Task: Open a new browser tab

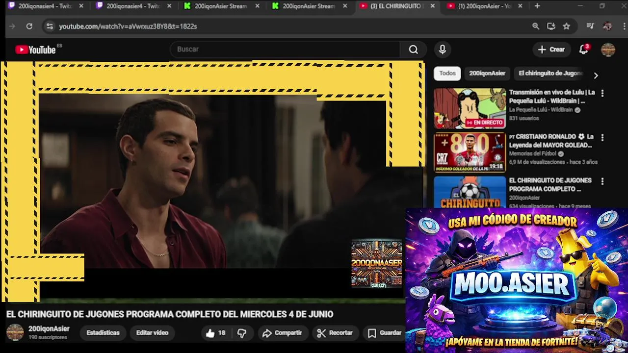Action: click(x=537, y=6)
